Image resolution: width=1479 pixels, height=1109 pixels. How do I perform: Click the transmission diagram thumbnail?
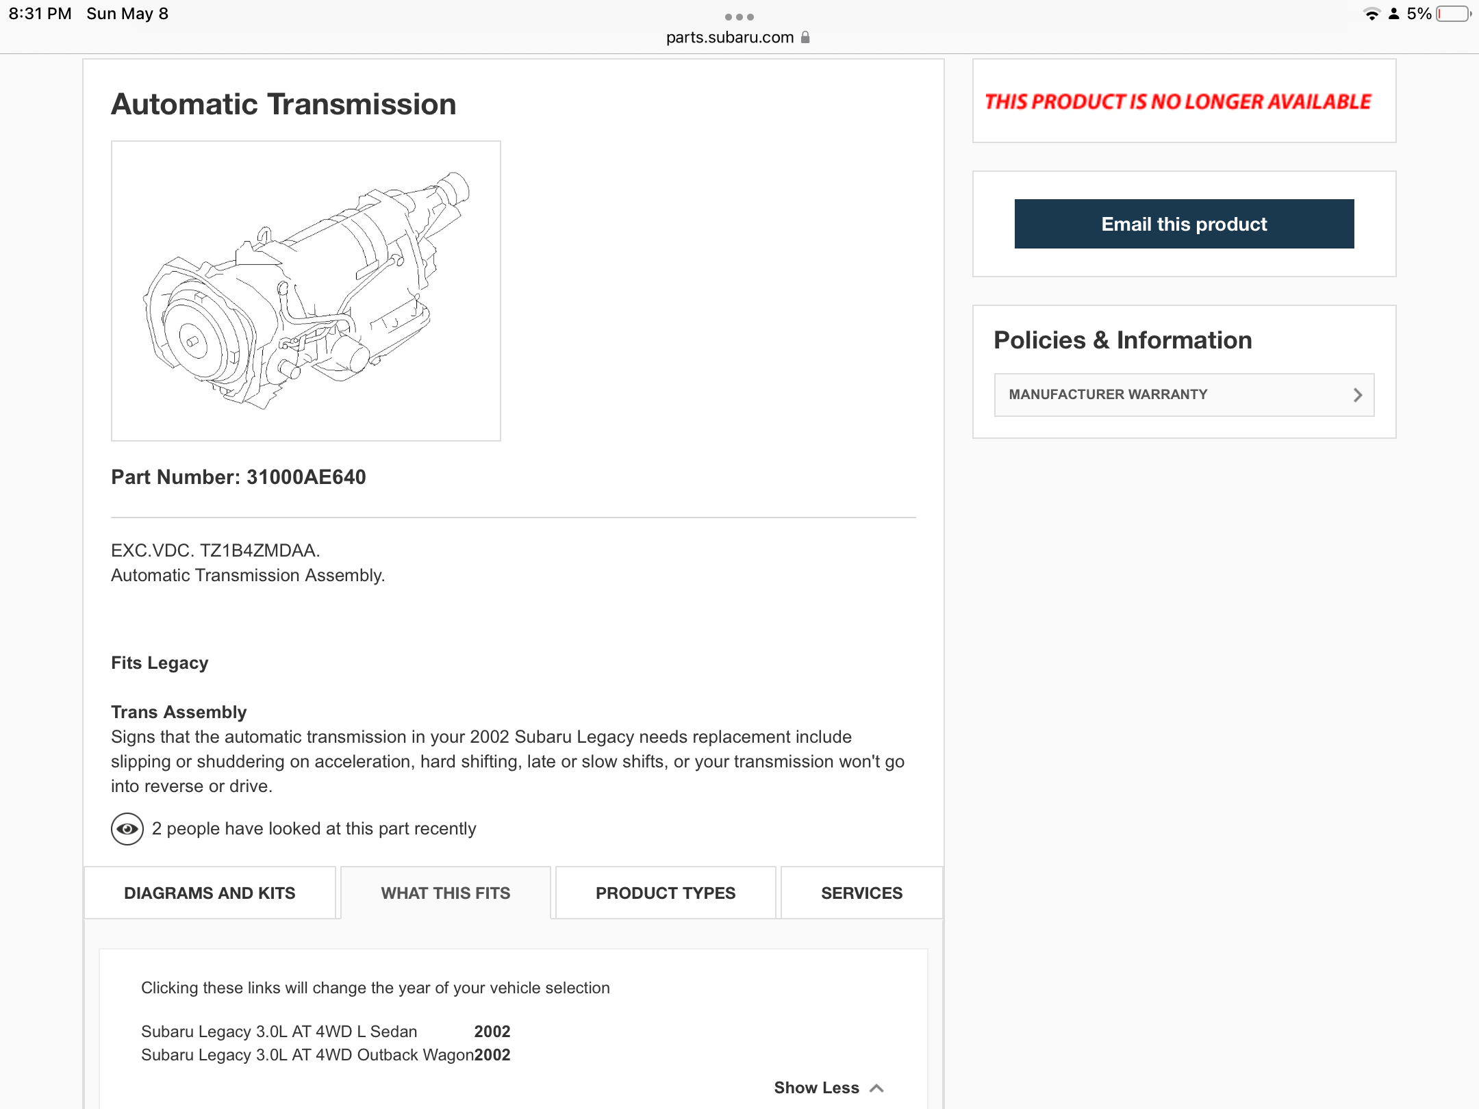click(306, 291)
